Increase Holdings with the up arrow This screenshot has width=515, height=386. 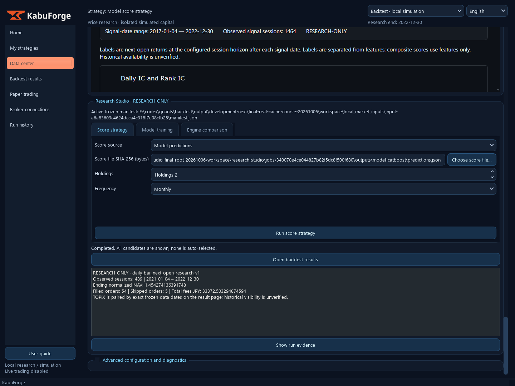[492, 172]
